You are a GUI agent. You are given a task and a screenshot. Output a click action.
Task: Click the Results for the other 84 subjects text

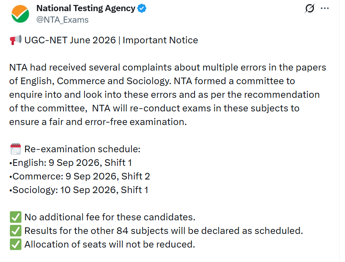[164, 231]
